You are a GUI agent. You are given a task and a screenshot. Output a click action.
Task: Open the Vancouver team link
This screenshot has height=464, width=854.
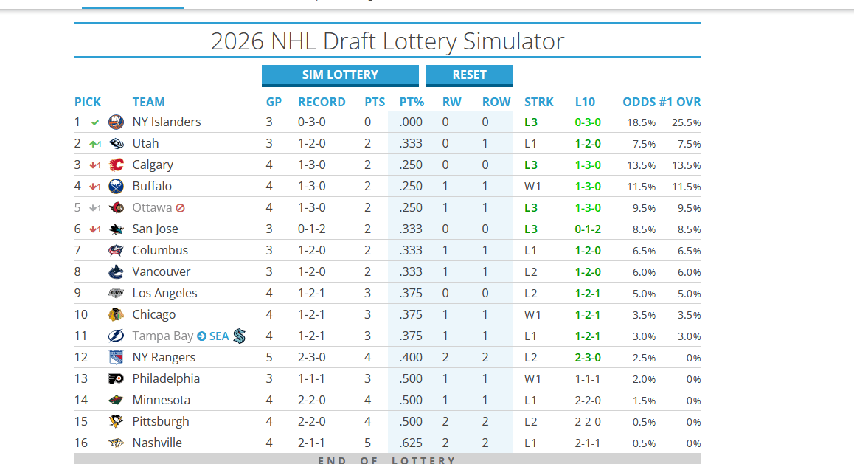162,272
